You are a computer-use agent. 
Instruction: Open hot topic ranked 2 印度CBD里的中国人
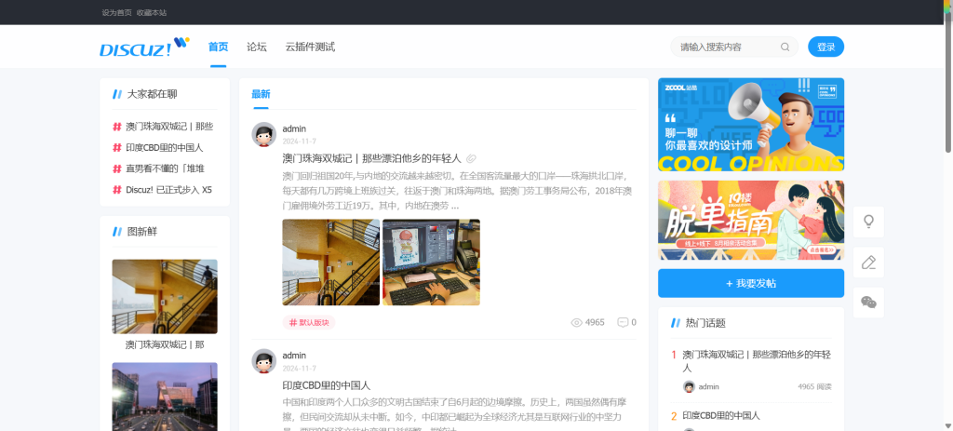tap(721, 416)
